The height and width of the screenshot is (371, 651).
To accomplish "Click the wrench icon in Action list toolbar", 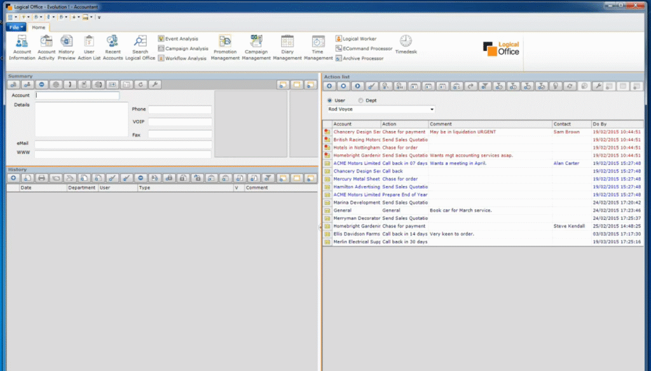I will (x=598, y=86).
